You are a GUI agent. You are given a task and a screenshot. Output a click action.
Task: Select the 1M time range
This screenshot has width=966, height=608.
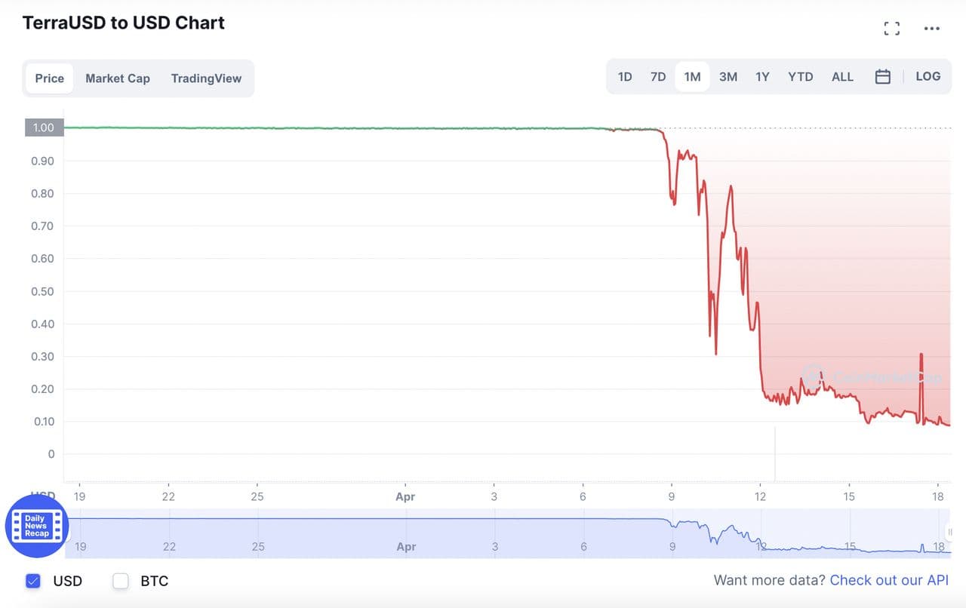pos(692,77)
